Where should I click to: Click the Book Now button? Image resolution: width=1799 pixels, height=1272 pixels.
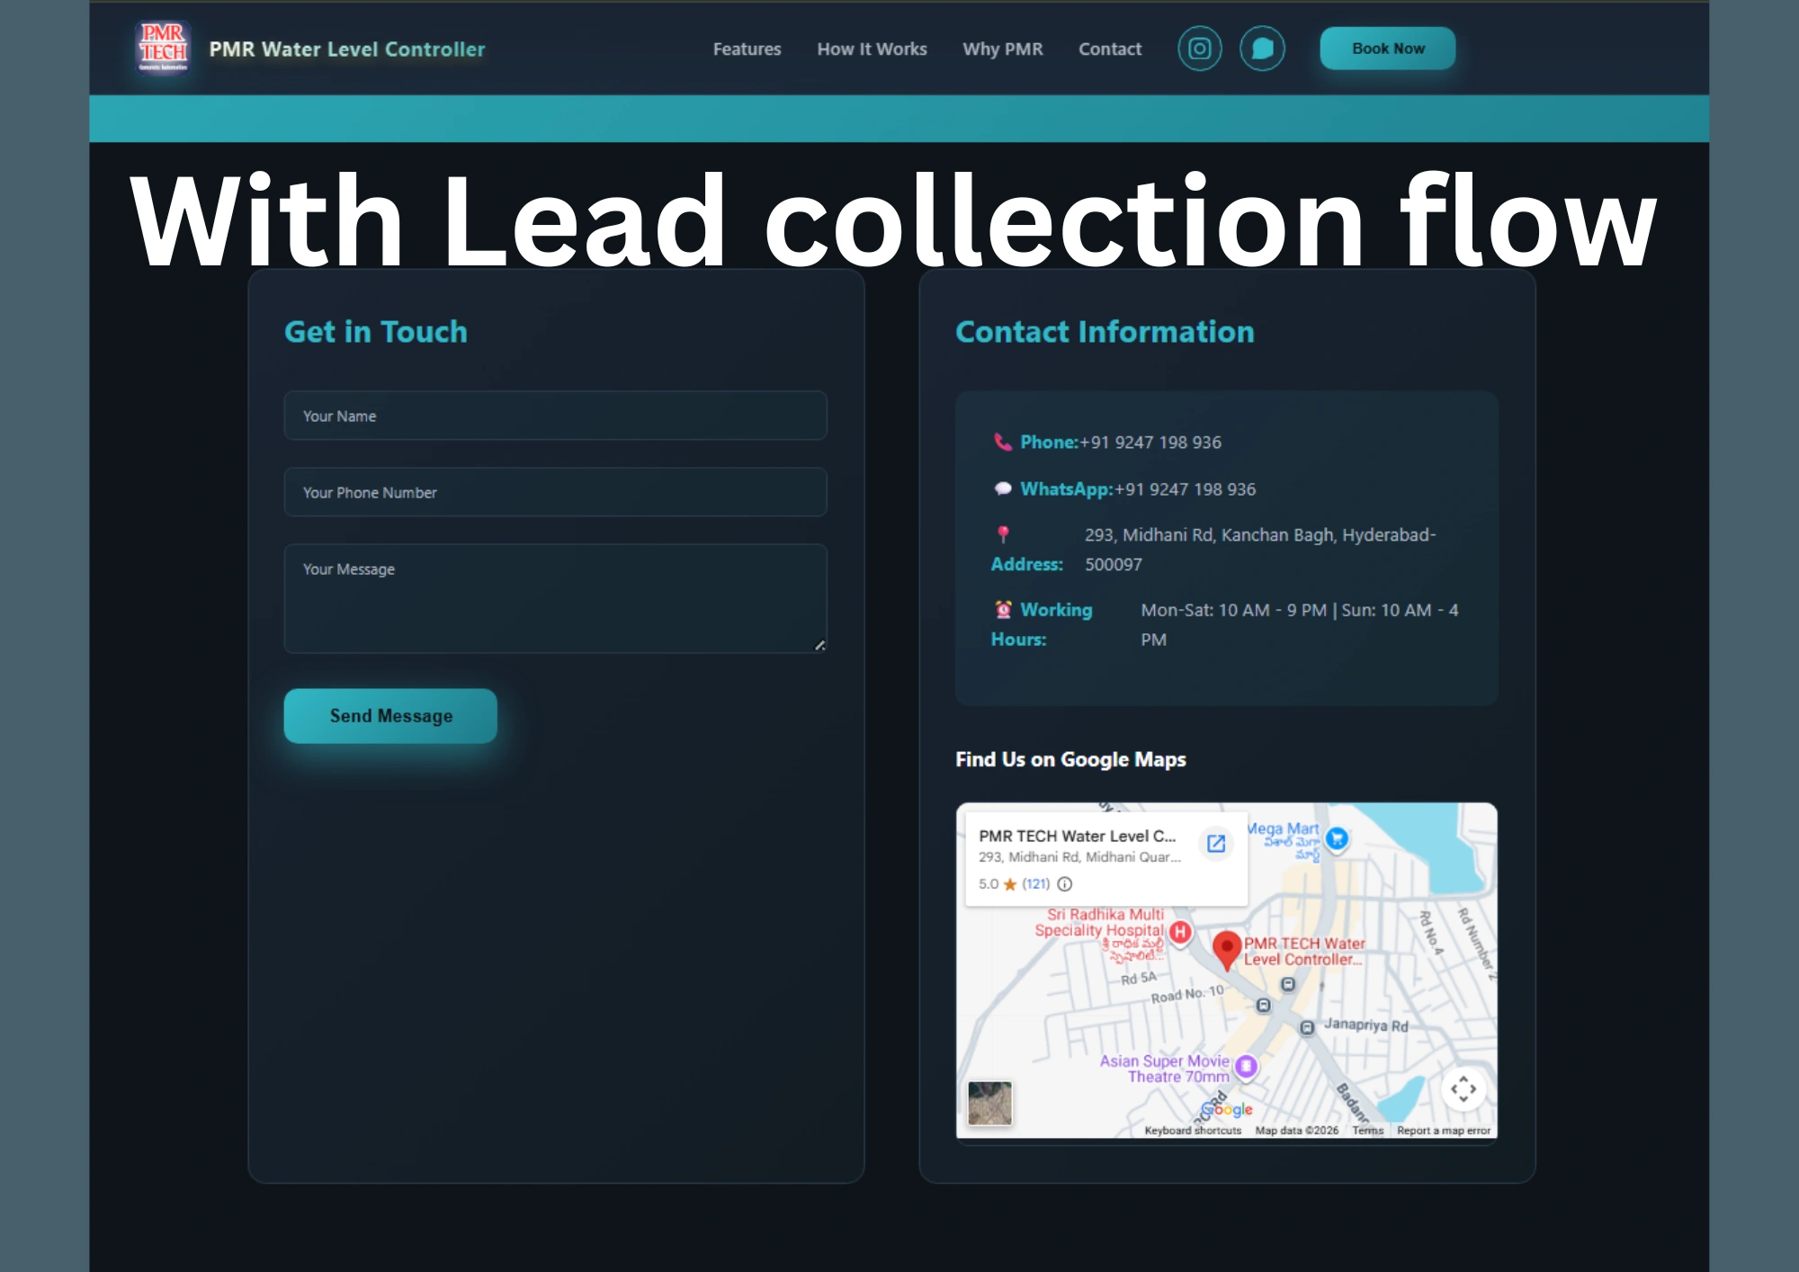(x=1387, y=49)
